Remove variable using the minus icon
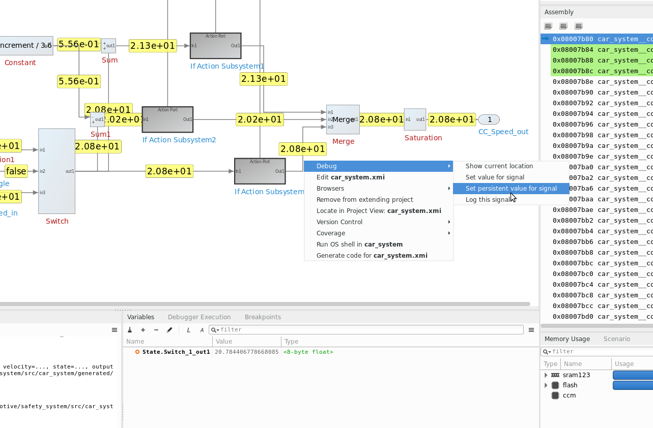The width and height of the screenshot is (653, 428). [x=156, y=330]
